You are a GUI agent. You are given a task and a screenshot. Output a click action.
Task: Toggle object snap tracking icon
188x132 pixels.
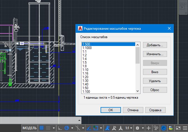89,128
